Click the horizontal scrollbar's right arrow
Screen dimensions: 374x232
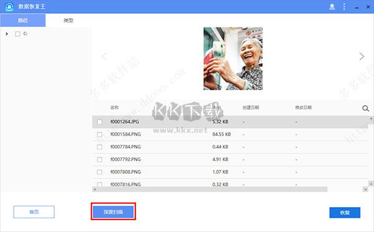tap(365, 190)
